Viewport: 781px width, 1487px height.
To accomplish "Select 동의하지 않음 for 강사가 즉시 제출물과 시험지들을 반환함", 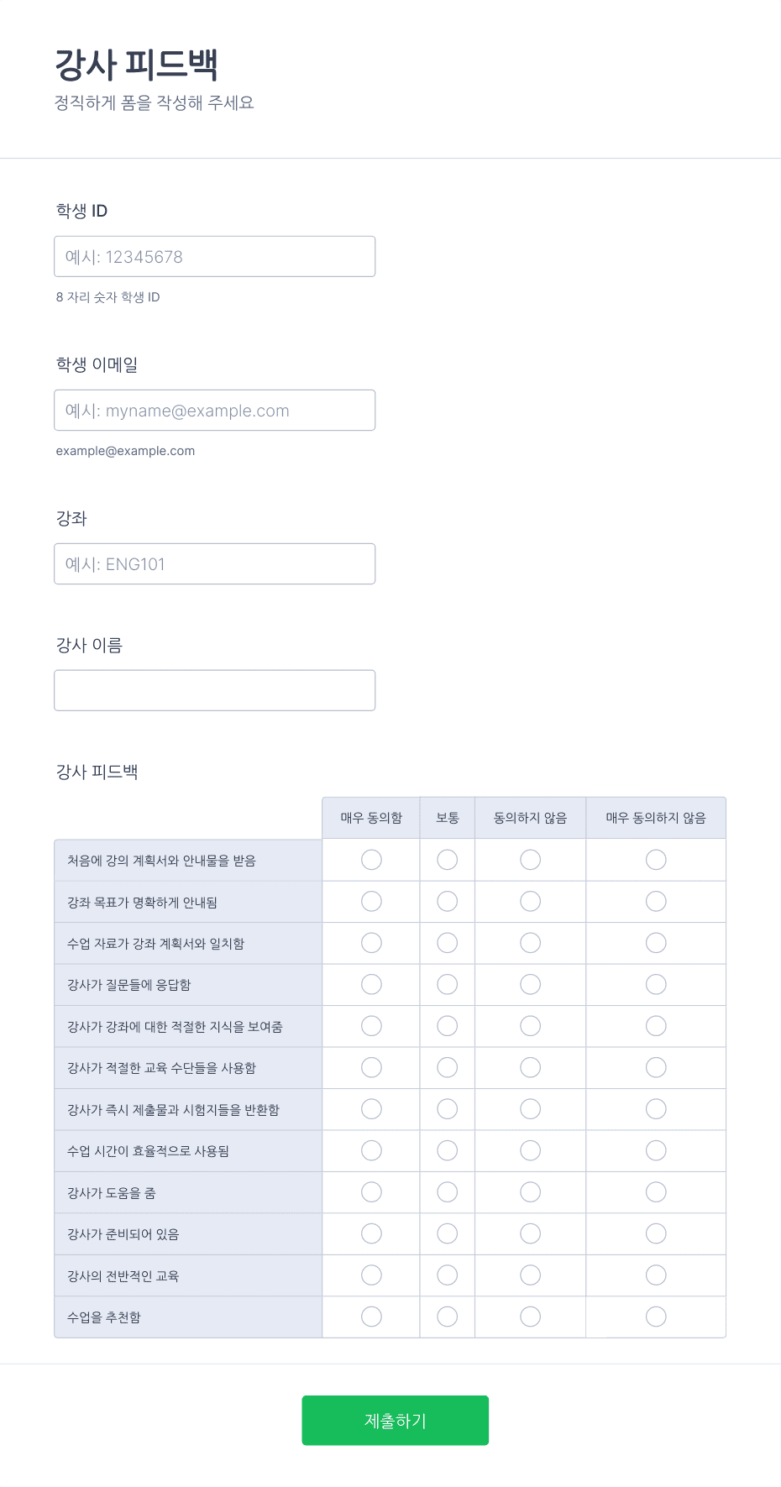I will click(x=530, y=1109).
